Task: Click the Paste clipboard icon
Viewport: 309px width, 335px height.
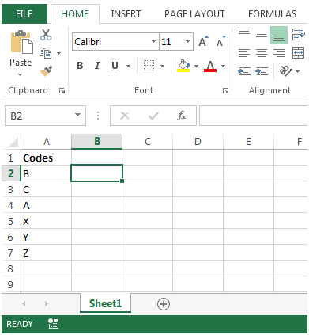Action: point(21,42)
